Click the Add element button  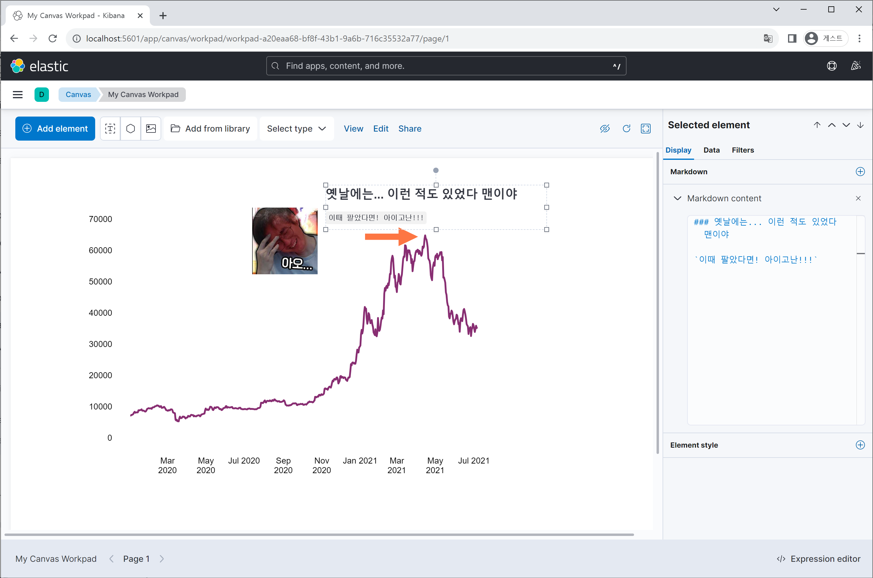55,129
